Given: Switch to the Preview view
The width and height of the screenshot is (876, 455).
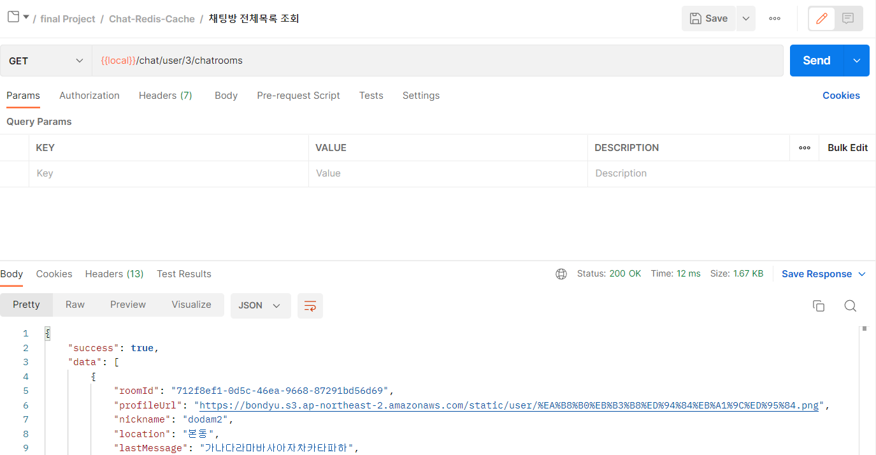Looking at the screenshot, I should click(128, 305).
